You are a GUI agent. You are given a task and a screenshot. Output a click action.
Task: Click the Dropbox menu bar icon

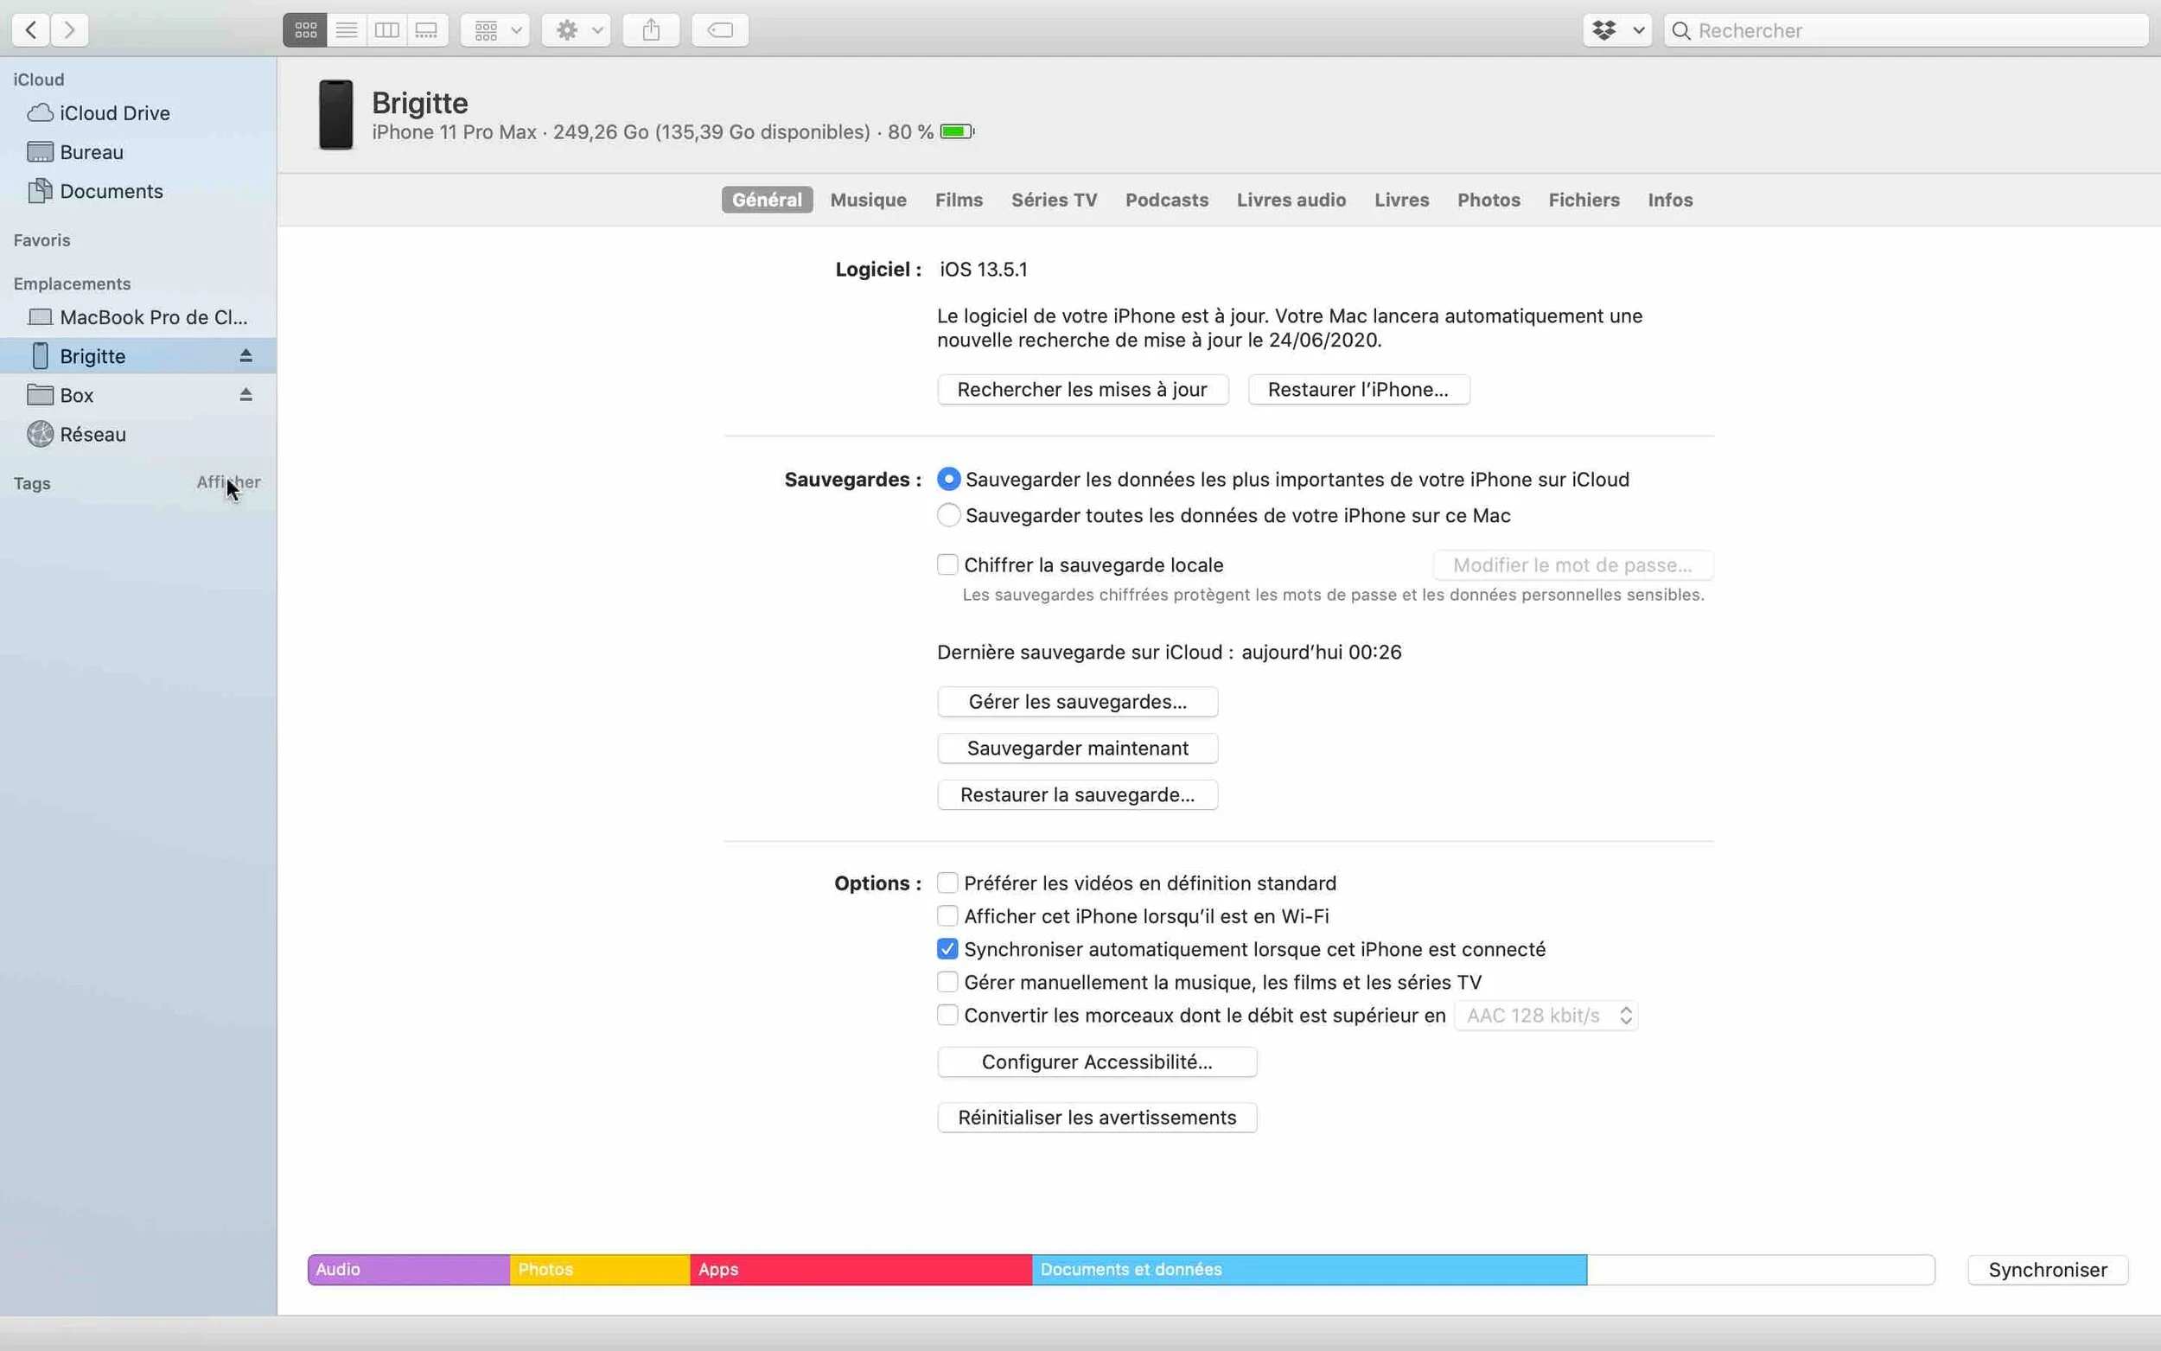[1605, 29]
